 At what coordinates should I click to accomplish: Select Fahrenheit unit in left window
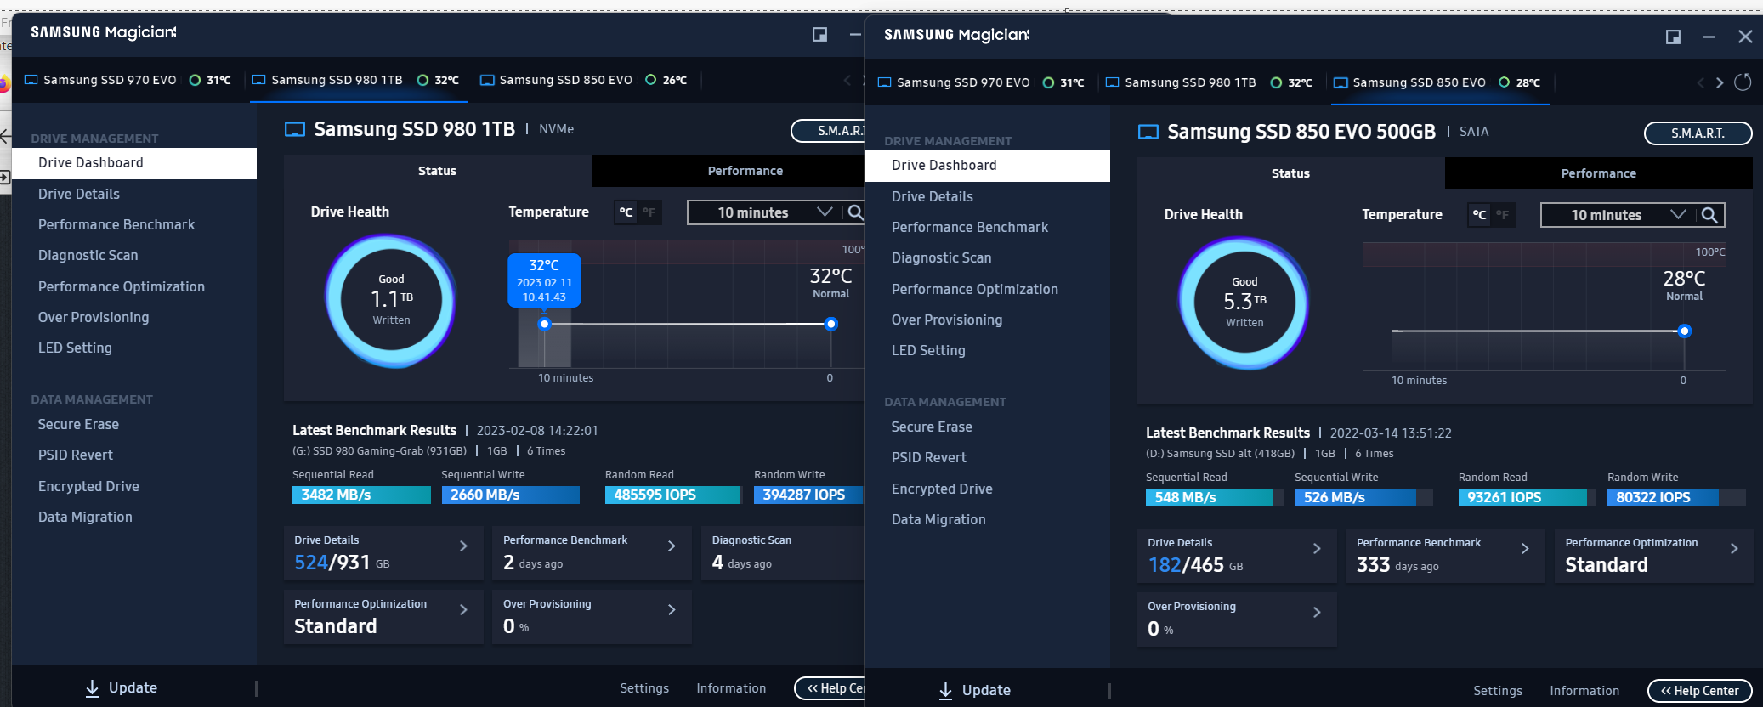[649, 212]
